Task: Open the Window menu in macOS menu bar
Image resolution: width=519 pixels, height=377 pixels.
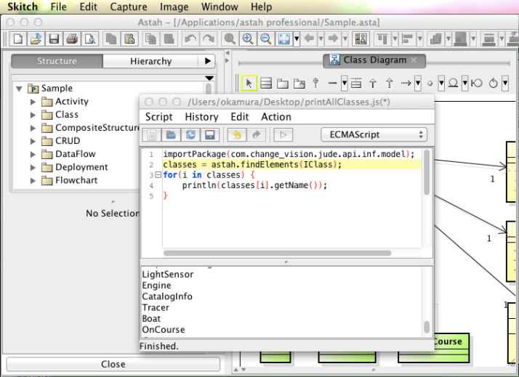Action: (x=220, y=7)
